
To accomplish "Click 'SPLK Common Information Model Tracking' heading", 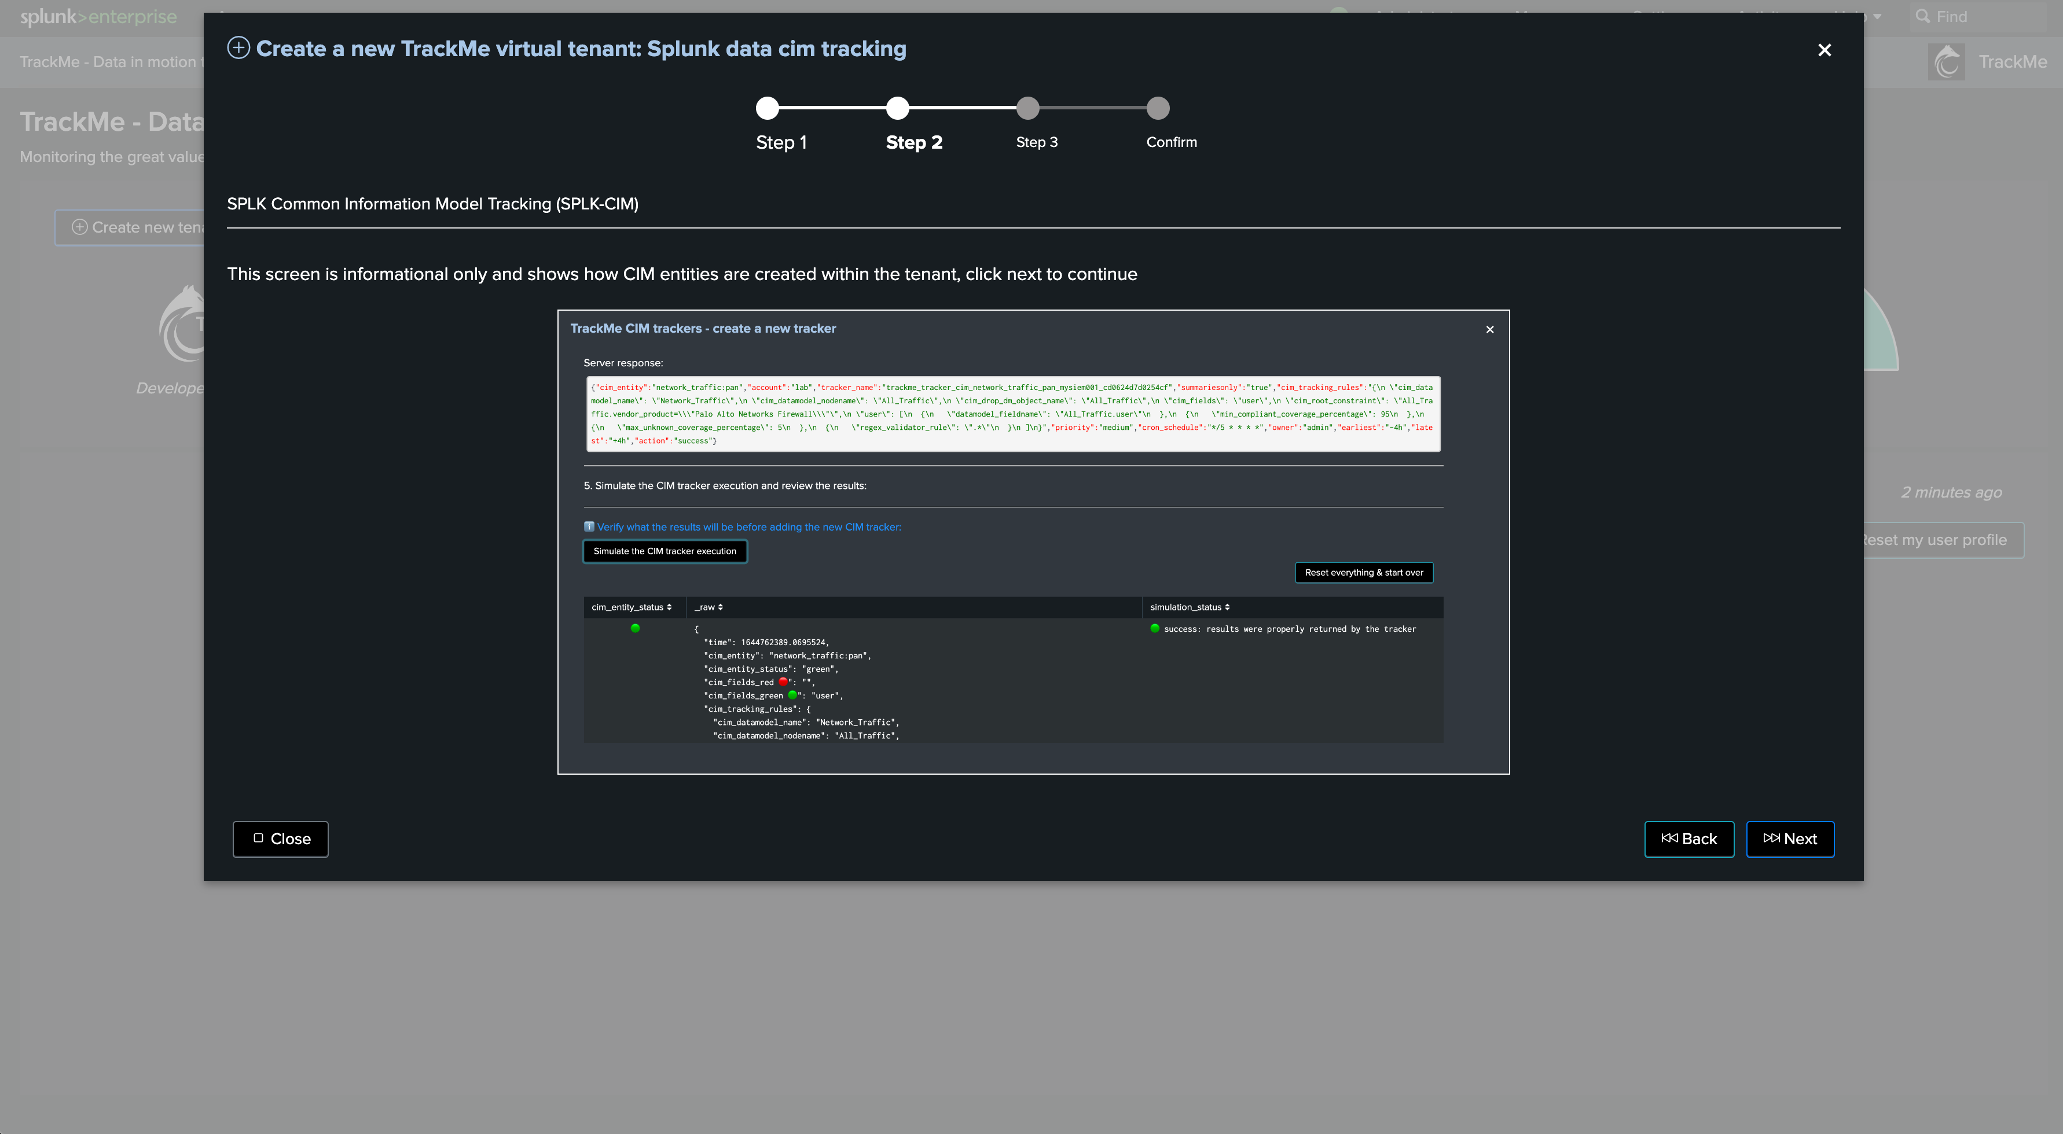I will [432, 204].
